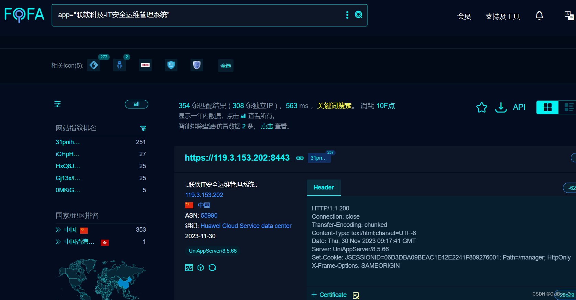Click Huawei Cloud Service data center link
Image resolution: width=576 pixels, height=300 pixels.
pyautogui.click(x=246, y=226)
